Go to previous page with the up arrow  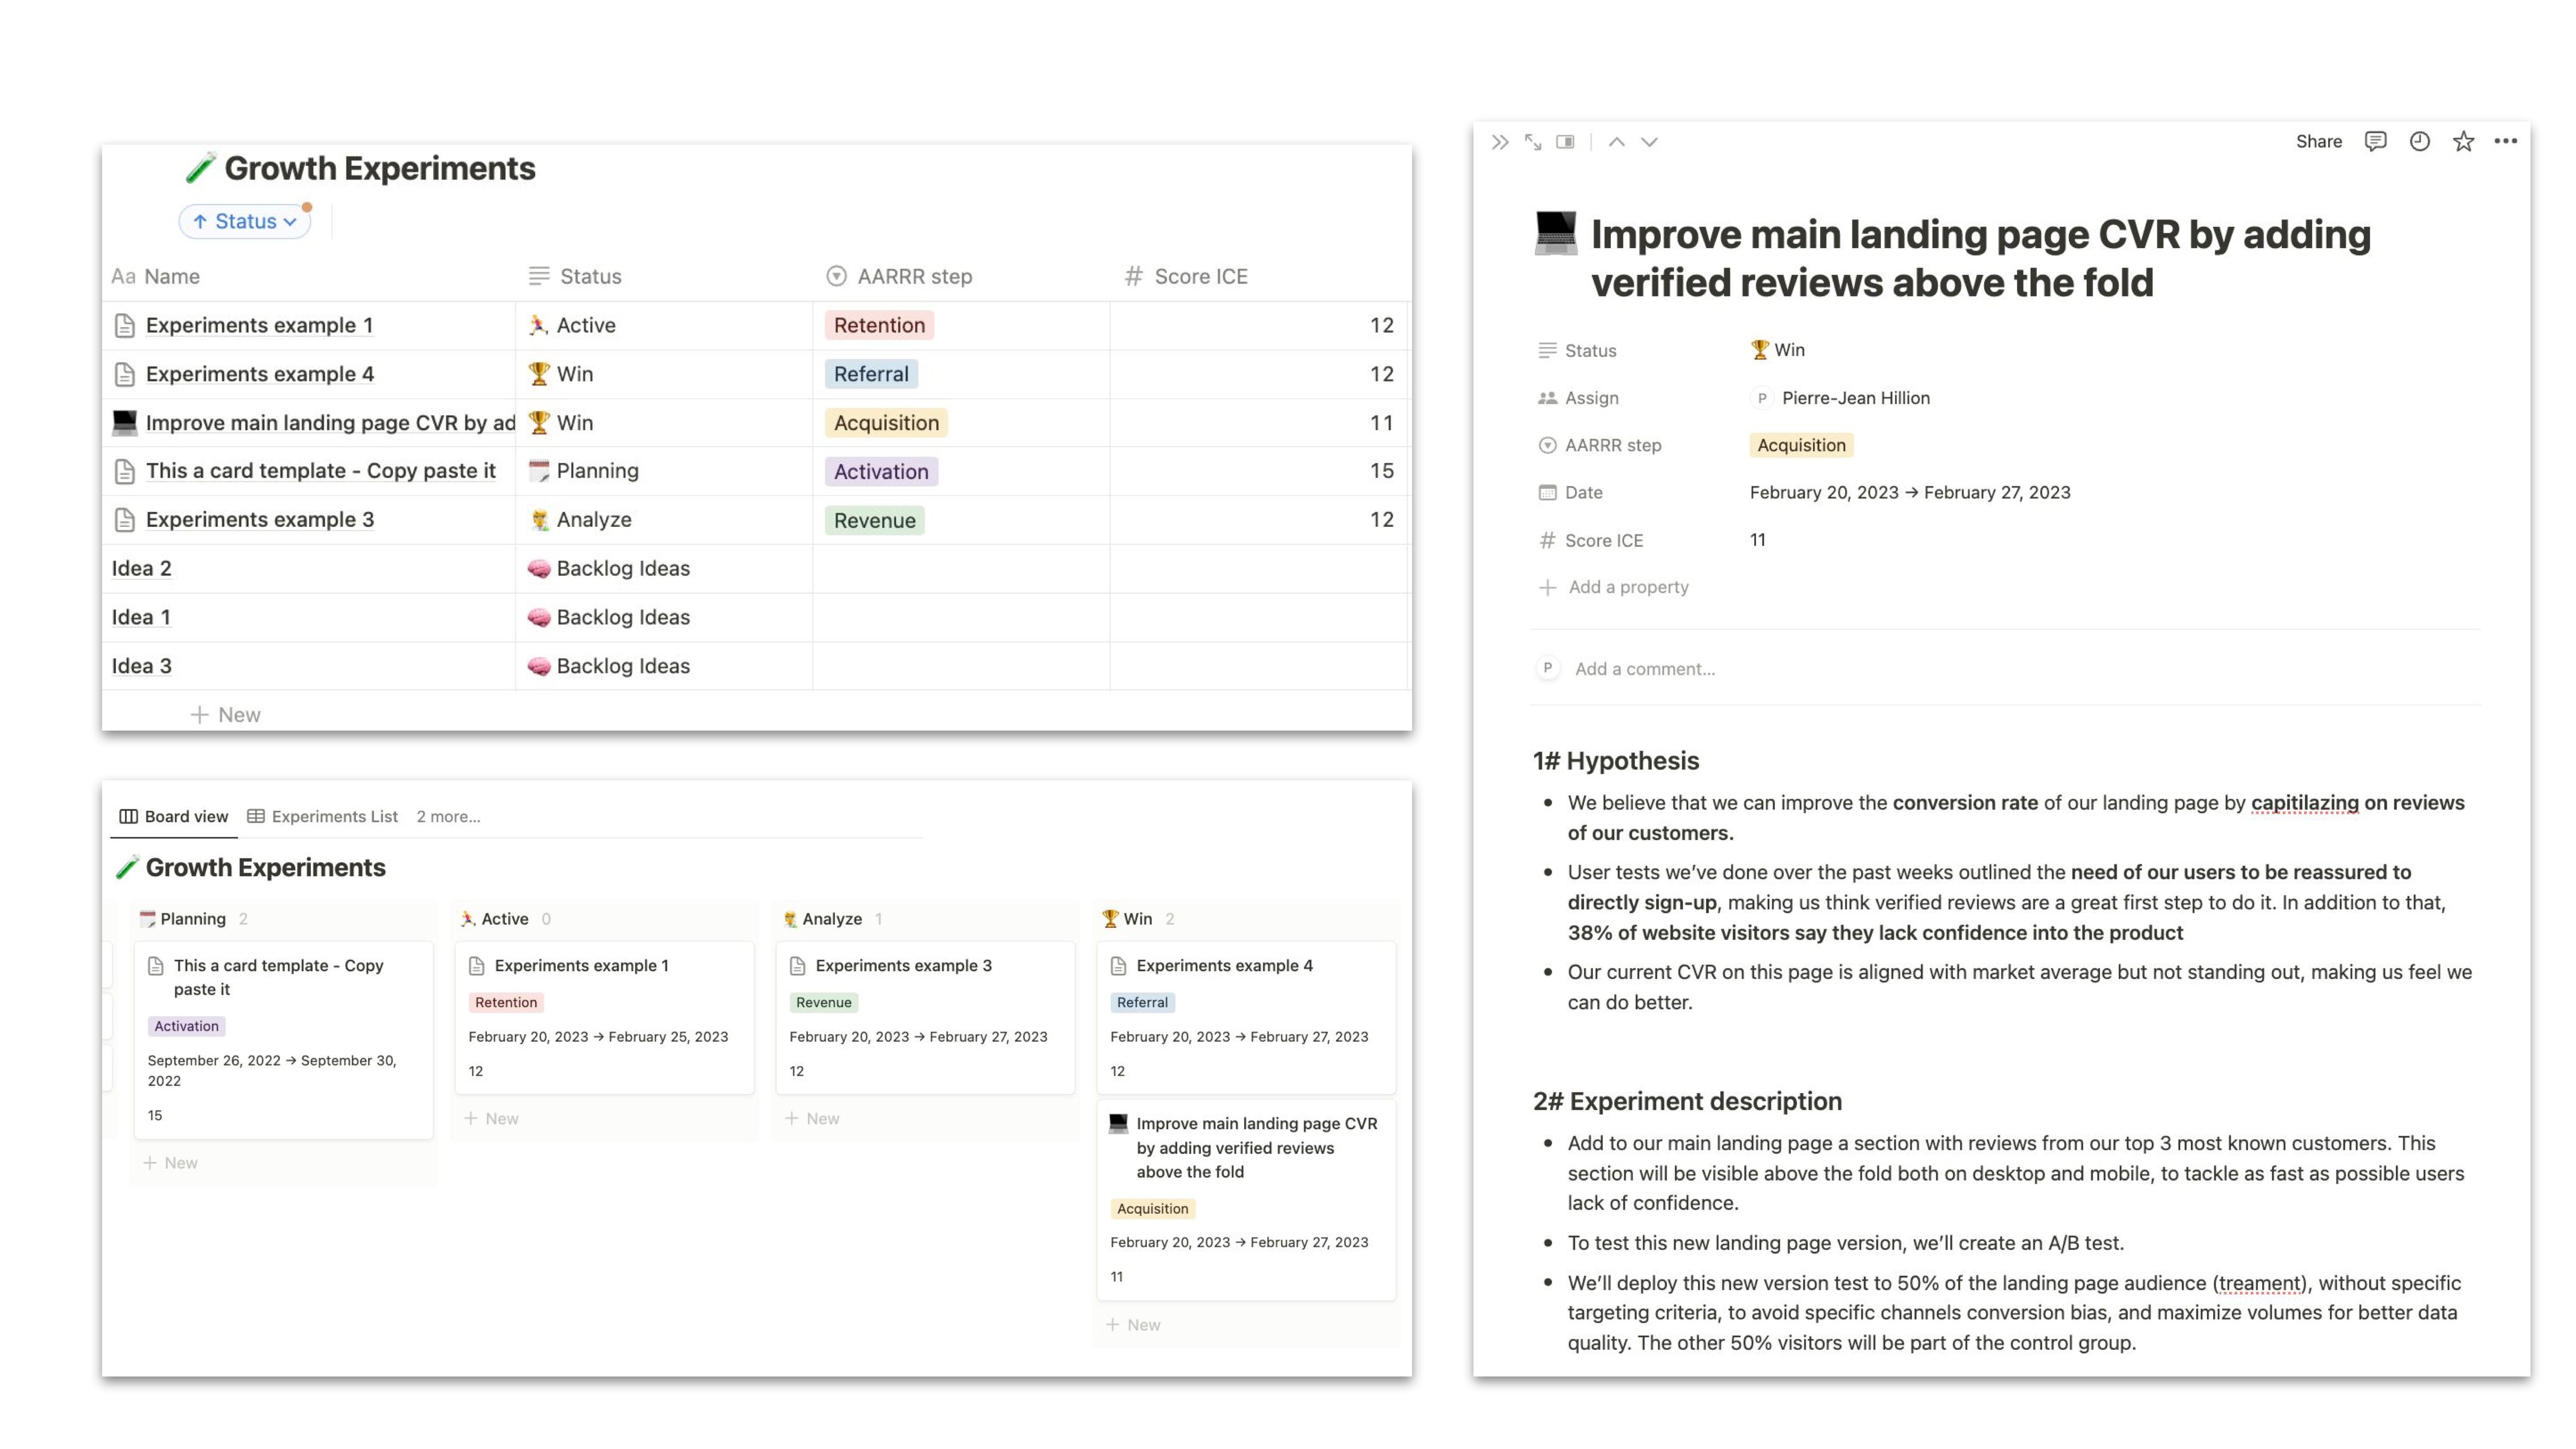(x=1616, y=142)
